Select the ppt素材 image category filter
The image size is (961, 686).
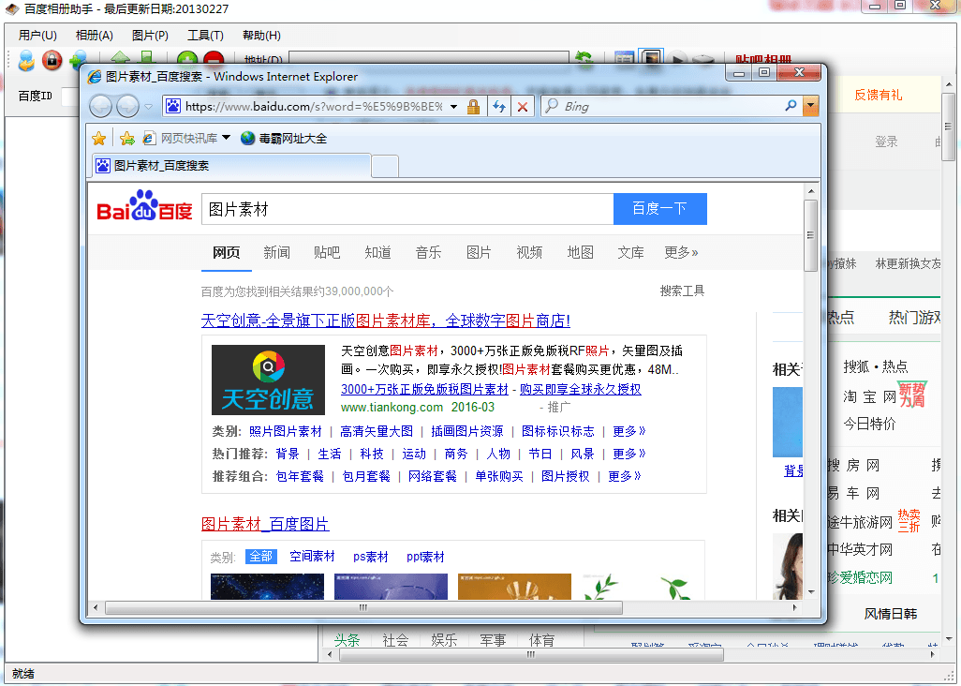425,557
